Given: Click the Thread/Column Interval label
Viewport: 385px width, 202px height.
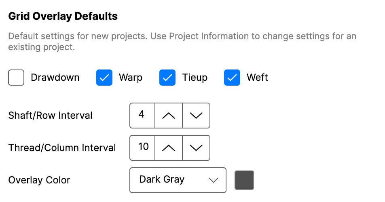Looking at the screenshot, I should [x=62, y=148].
